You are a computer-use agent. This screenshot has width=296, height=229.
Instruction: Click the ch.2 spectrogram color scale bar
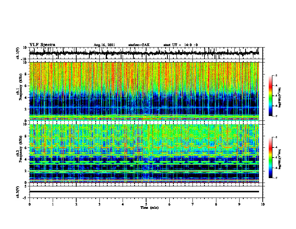271,158
